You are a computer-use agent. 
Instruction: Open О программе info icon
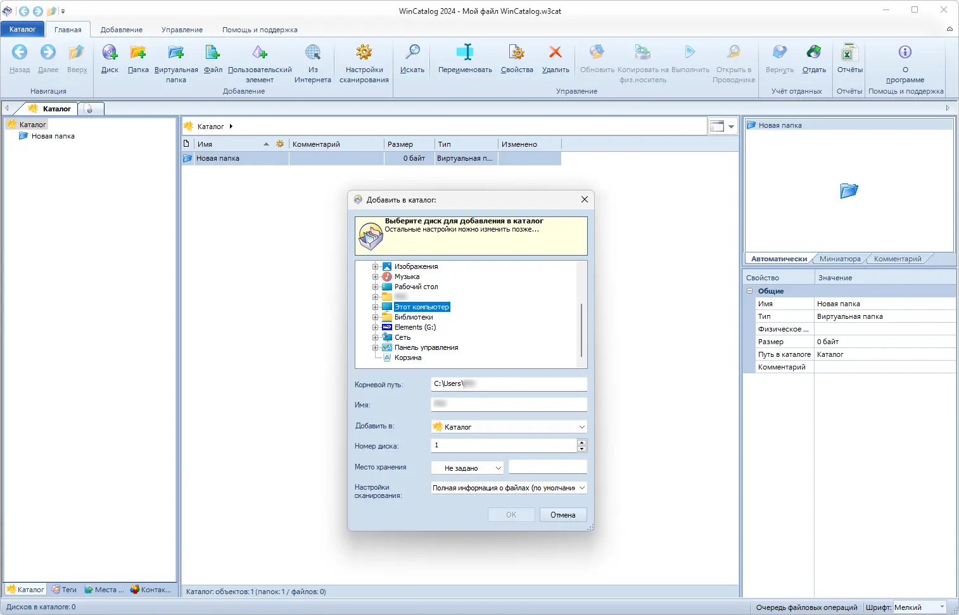click(x=905, y=52)
